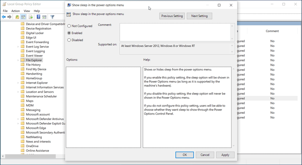Viewport: 302px width, 165px height.
Task: Toggle the Show/Hide Console Tree icon
Action: [x=23, y=17]
